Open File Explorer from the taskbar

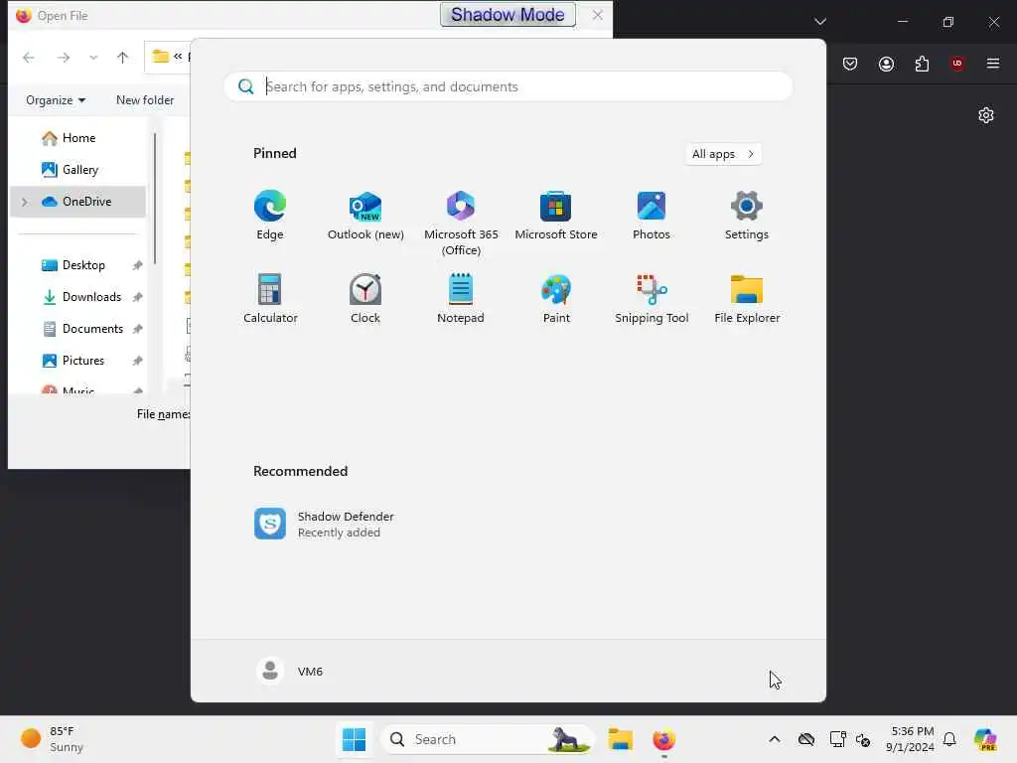point(620,739)
